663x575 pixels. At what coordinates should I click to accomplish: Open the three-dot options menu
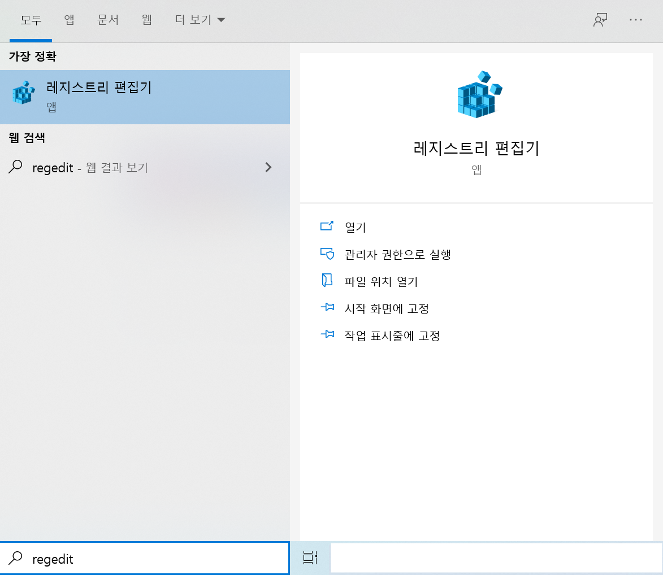635,20
